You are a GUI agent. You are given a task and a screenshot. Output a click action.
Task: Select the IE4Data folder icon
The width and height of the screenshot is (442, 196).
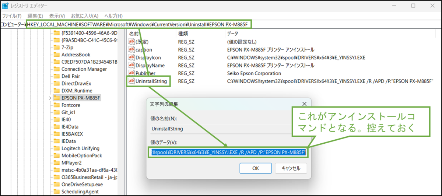click(56, 127)
